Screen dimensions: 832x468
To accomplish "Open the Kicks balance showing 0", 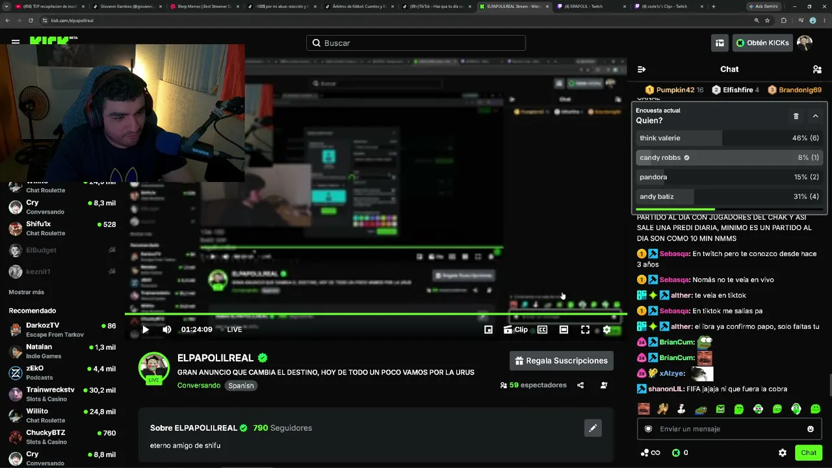I will pyautogui.click(x=680, y=452).
